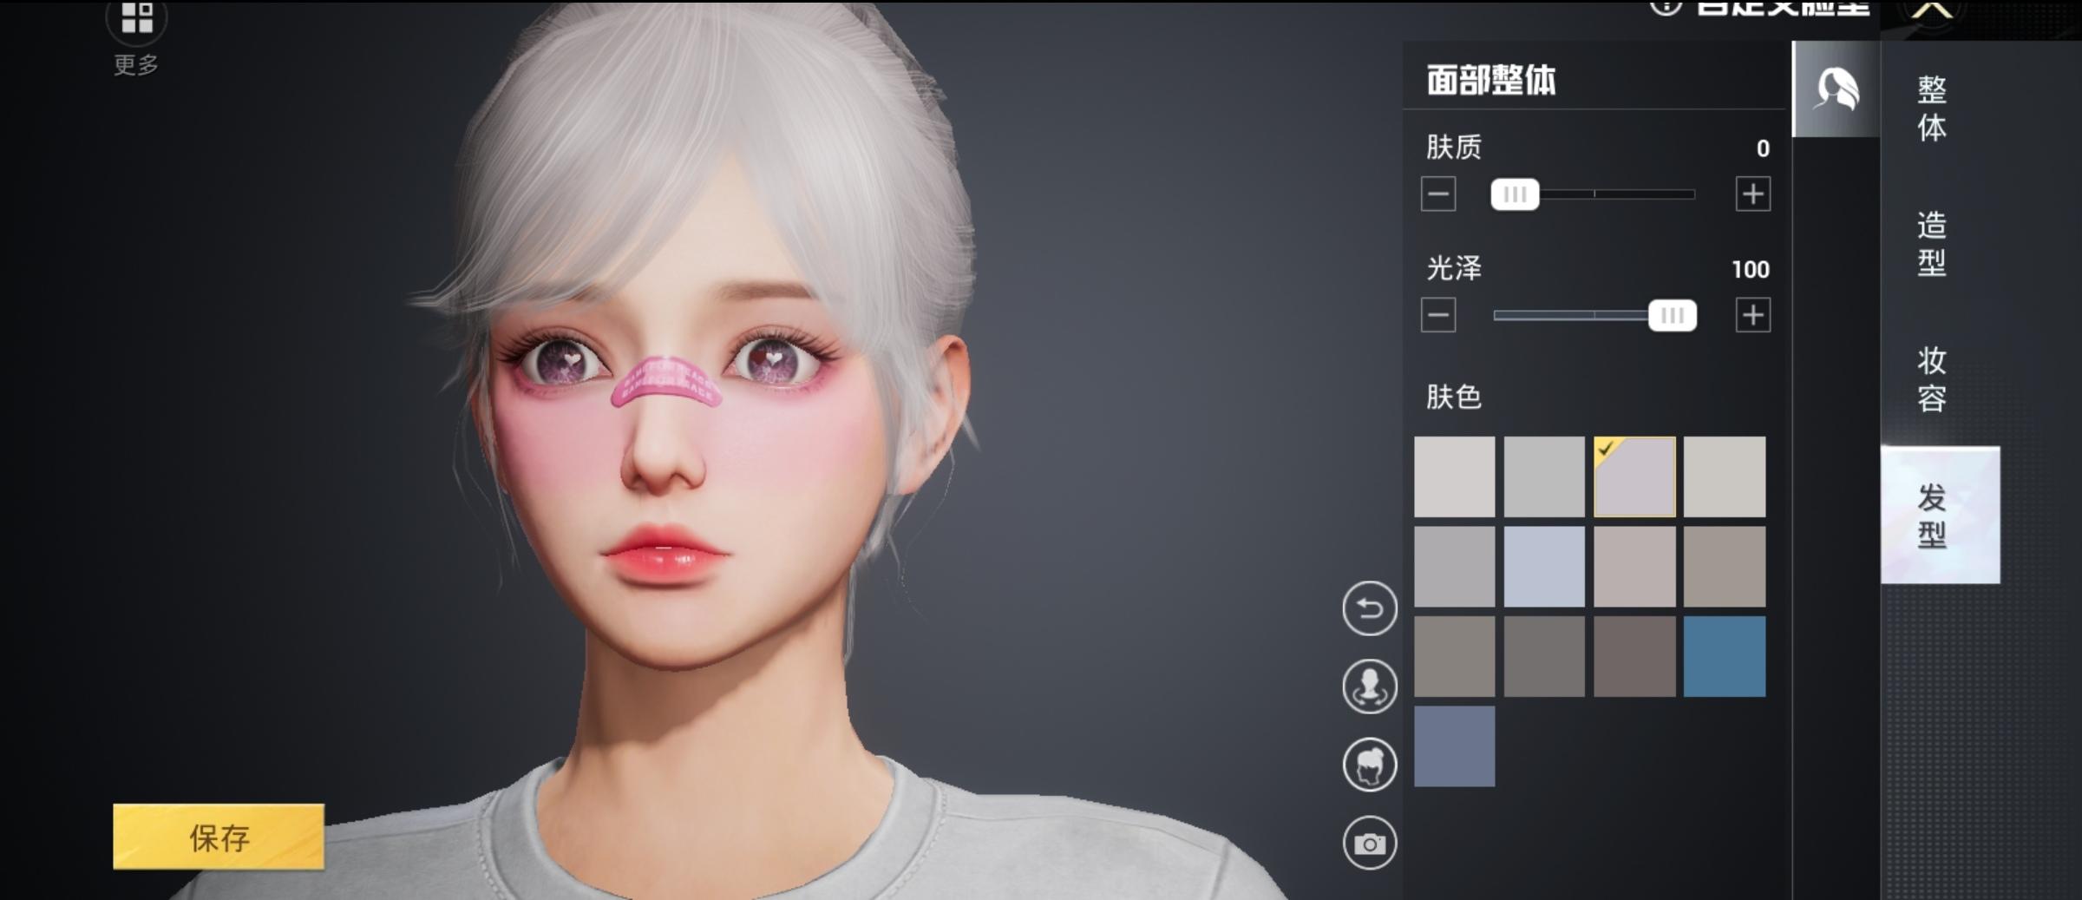The height and width of the screenshot is (900, 2082).
Task: Choose third brownish-gray swatch in third row
Action: click(x=1634, y=657)
